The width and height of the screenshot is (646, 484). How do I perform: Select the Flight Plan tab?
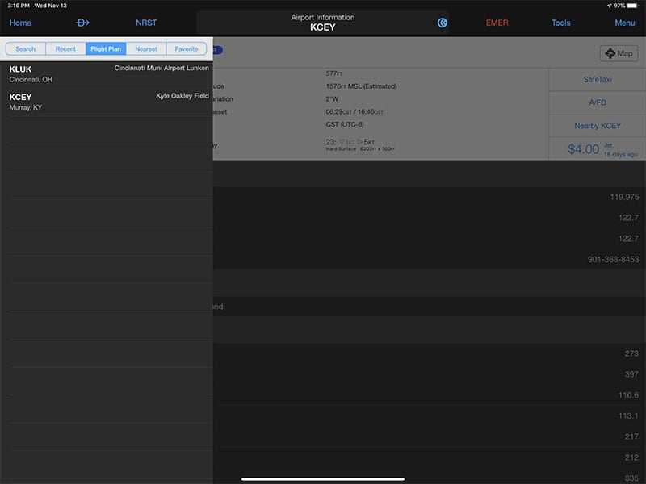click(106, 49)
